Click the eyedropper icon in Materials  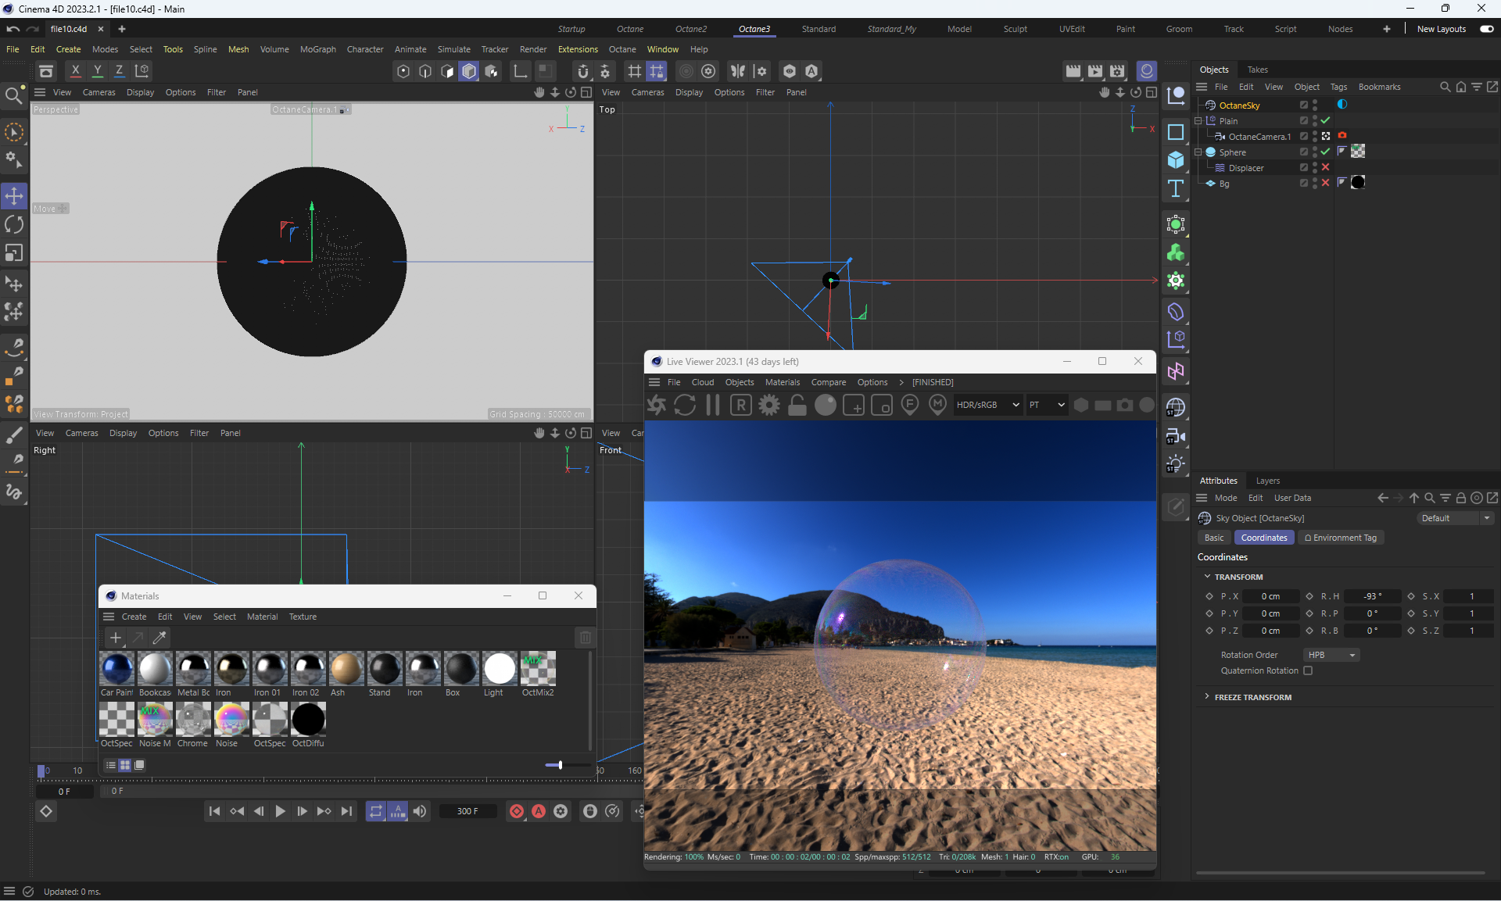[x=159, y=638]
